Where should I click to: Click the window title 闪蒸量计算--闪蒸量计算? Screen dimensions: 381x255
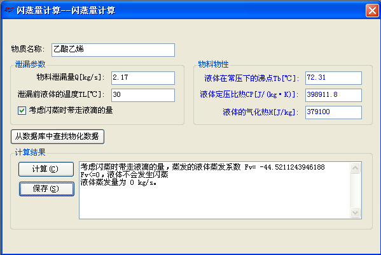(x=66, y=10)
